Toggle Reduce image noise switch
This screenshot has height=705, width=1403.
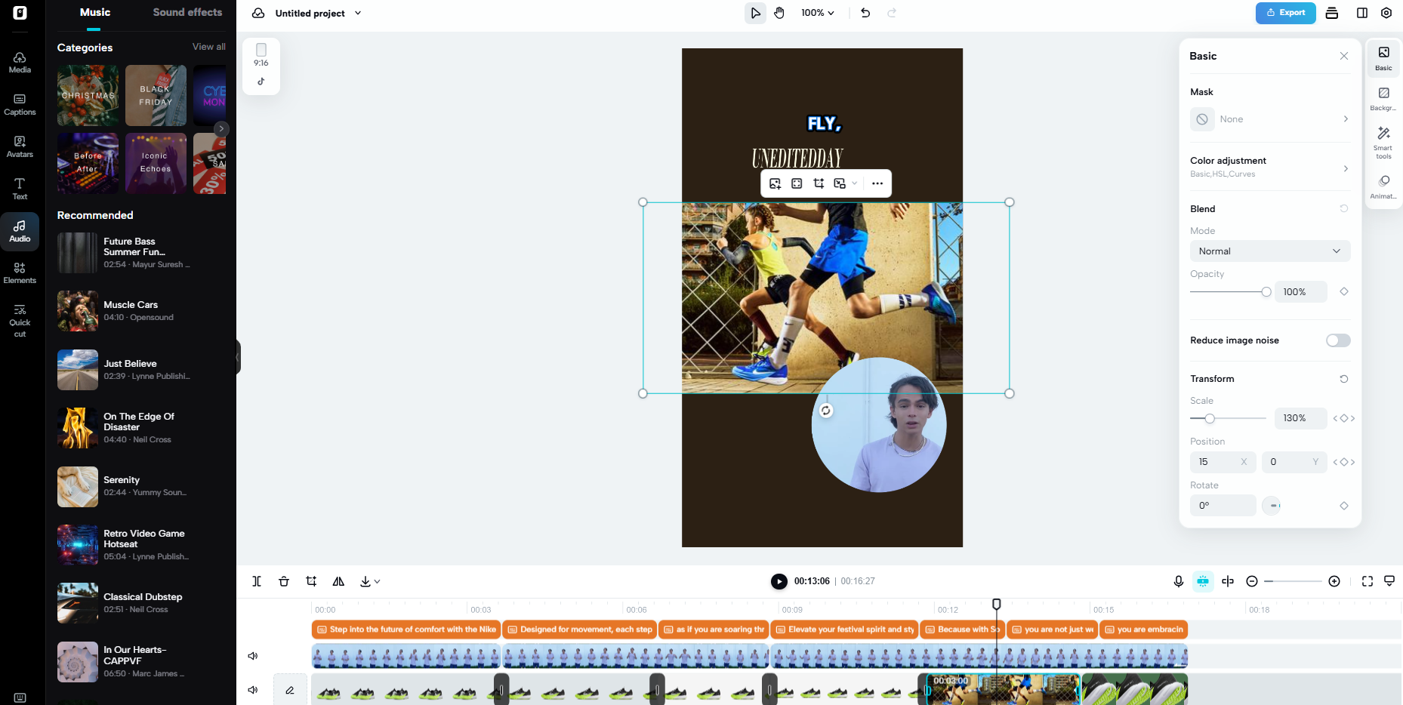point(1338,340)
